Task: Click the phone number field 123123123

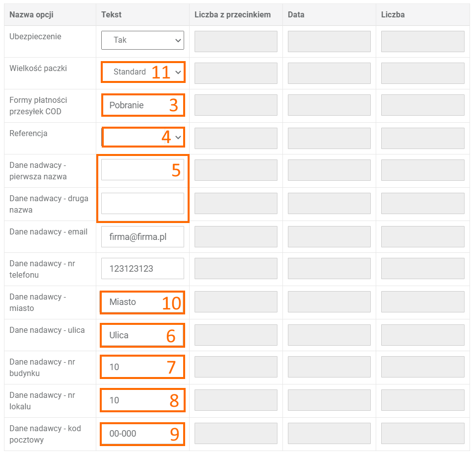Action: point(142,269)
